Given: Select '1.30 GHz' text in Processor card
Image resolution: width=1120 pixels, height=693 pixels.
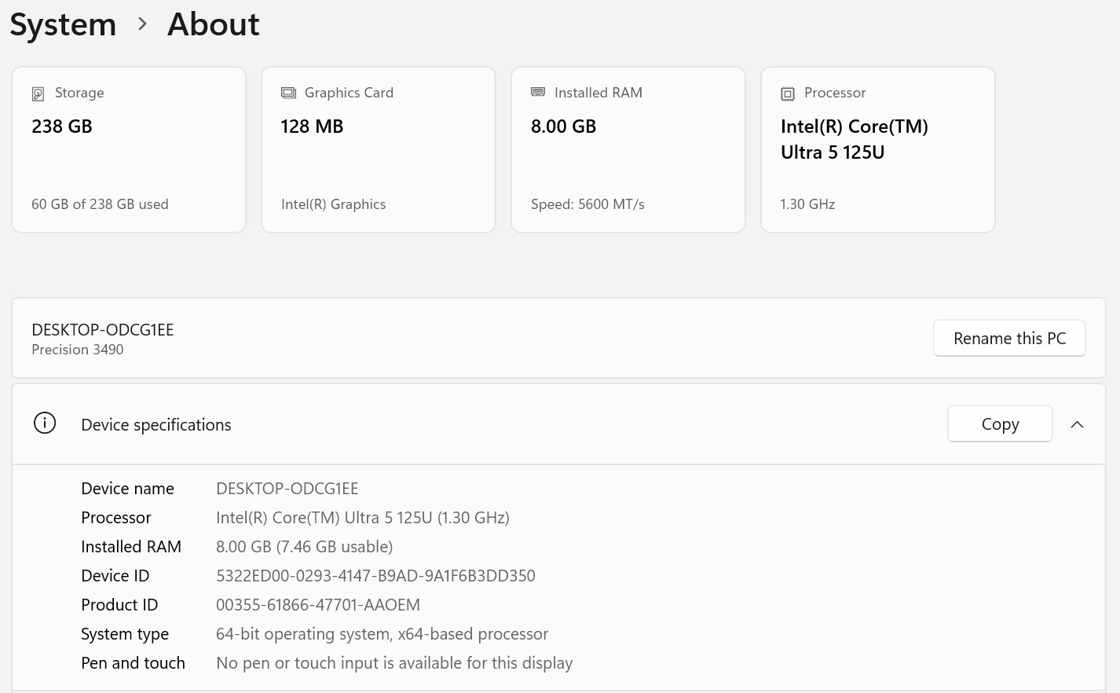Looking at the screenshot, I should click(807, 204).
